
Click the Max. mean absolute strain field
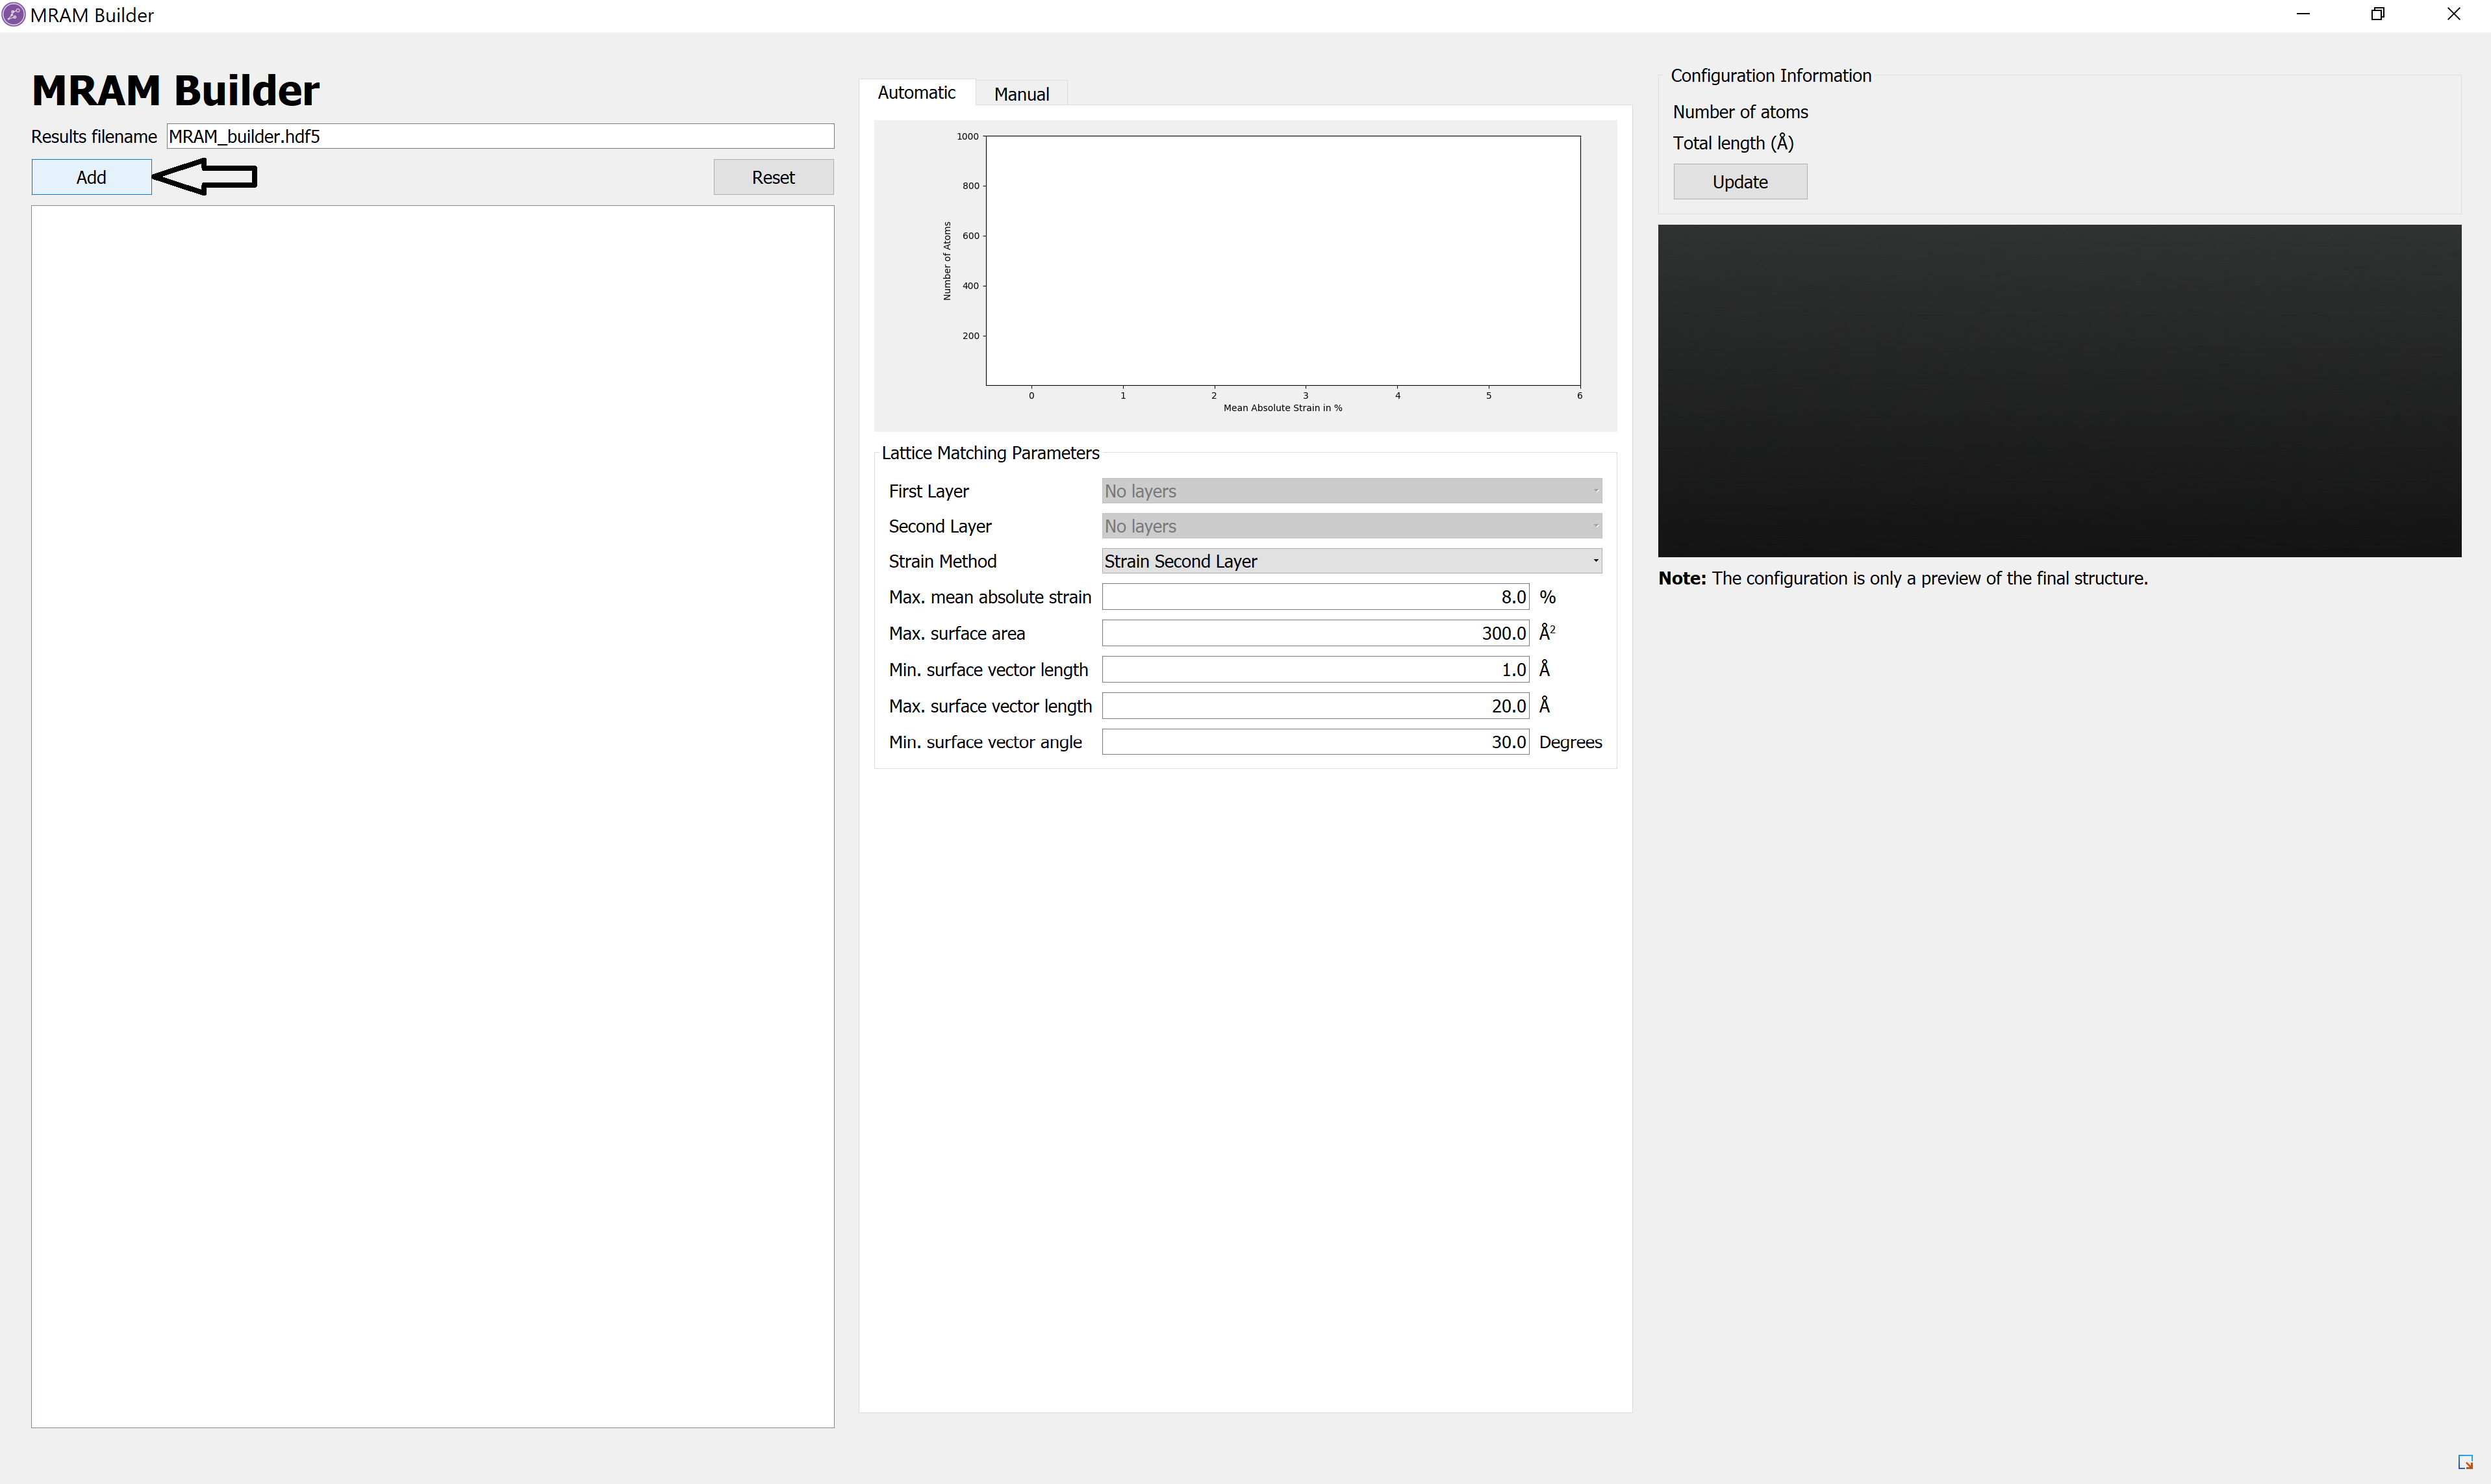[x=1315, y=597]
